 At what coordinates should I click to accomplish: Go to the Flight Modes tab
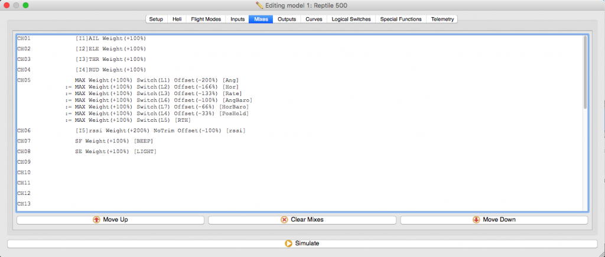point(206,19)
